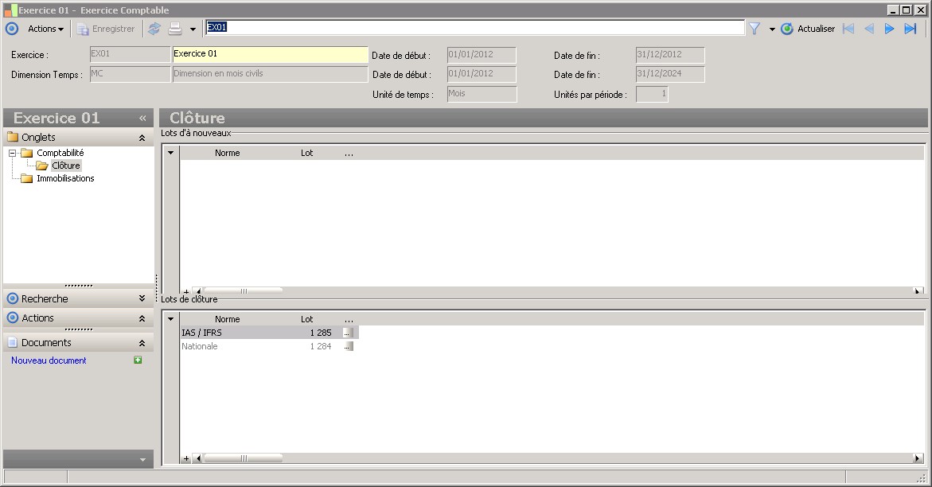Click Exercice start date 01/01/2012 field

click(x=482, y=55)
